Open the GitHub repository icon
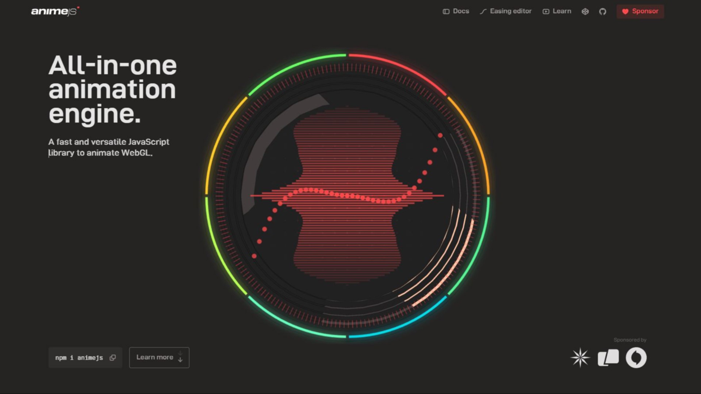 point(602,11)
